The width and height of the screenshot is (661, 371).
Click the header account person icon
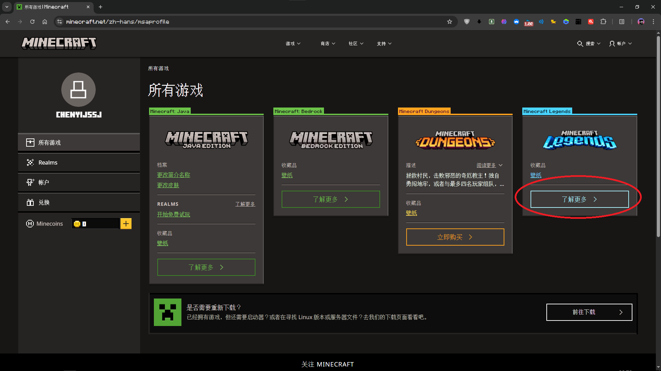pyautogui.click(x=612, y=44)
